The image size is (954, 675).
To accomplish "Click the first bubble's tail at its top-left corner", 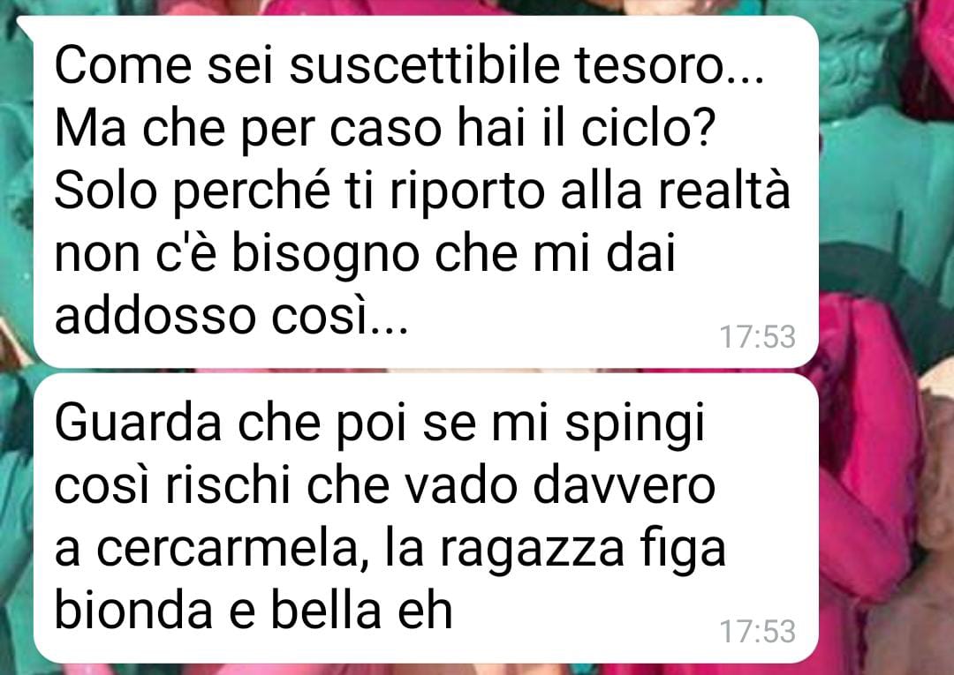I will tap(25, 25).
